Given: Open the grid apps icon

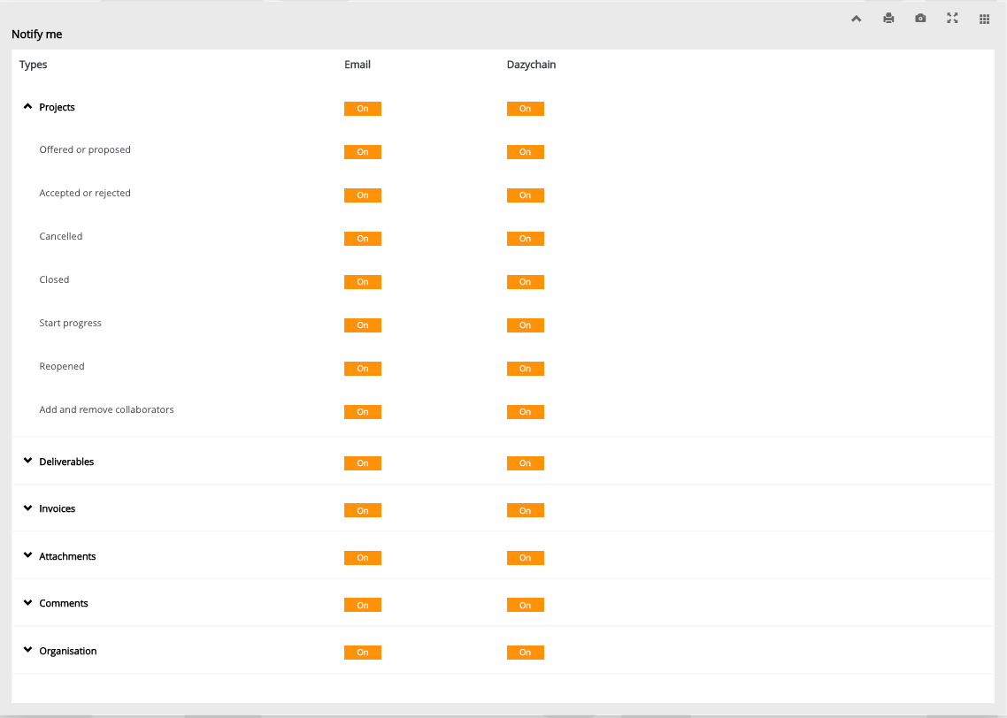Looking at the screenshot, I should (x=984, y=19).
